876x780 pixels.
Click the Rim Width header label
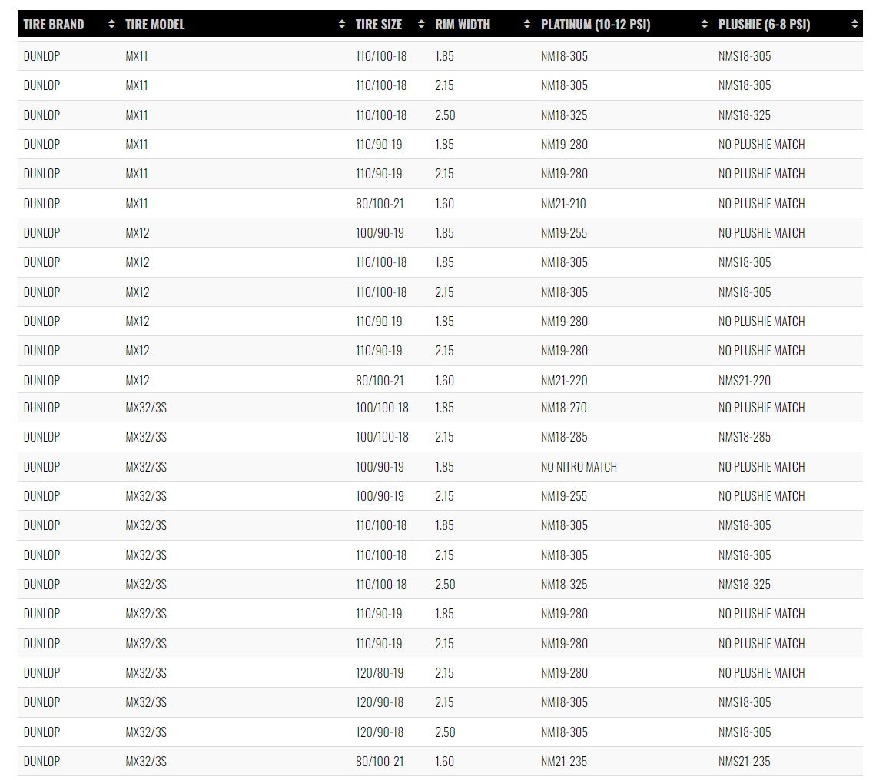(x=462, y=25)
